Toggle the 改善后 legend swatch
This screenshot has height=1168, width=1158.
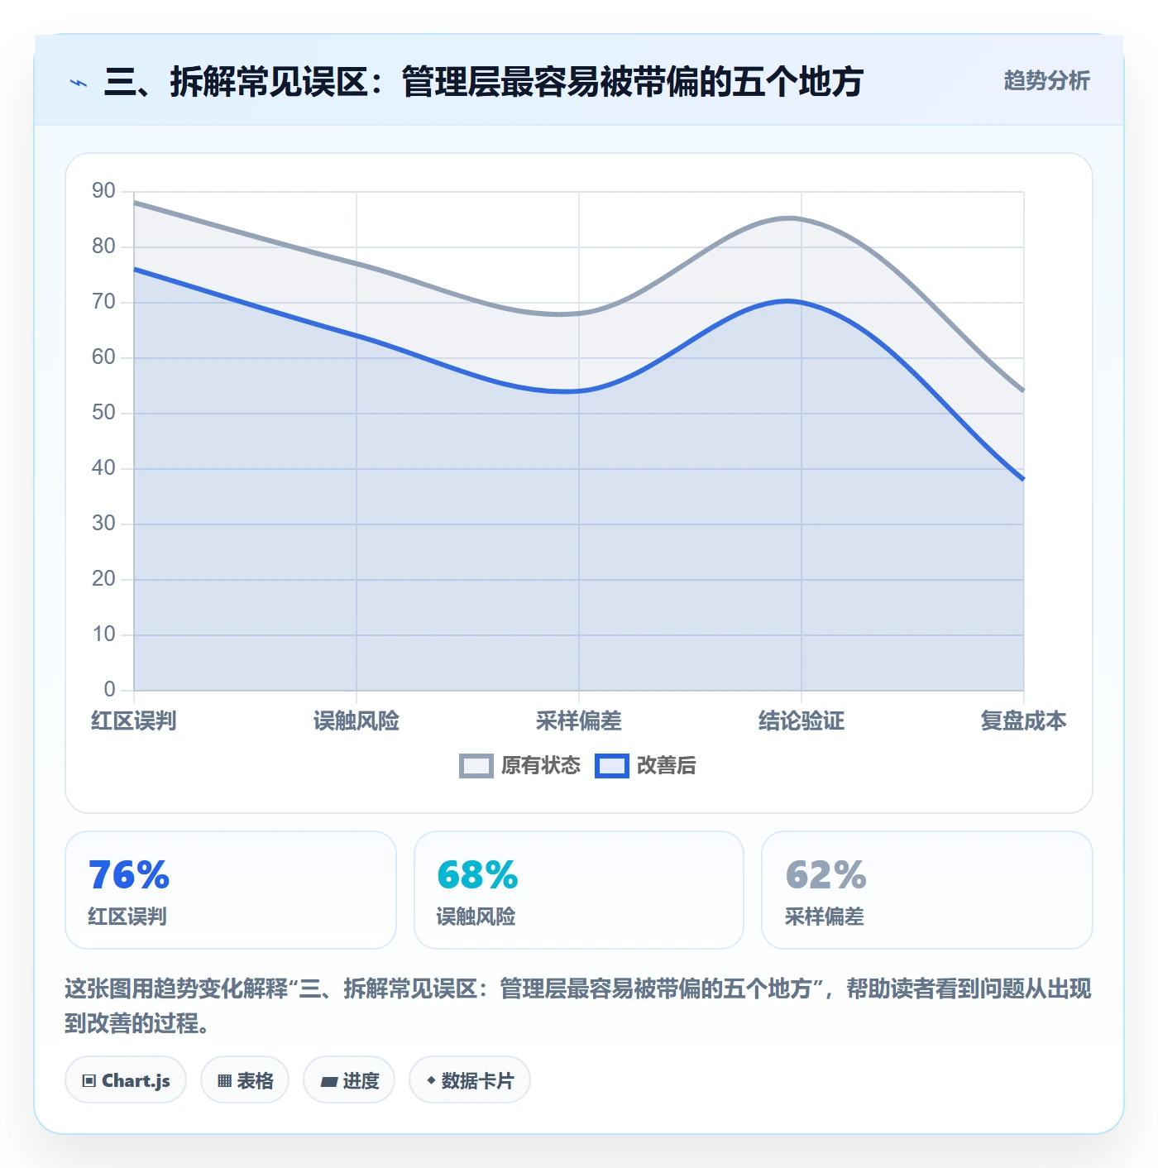click(x=612, y=766)
